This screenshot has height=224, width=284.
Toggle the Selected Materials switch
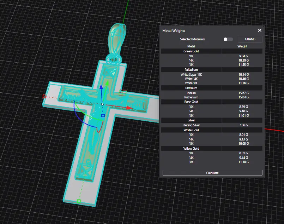228,39
